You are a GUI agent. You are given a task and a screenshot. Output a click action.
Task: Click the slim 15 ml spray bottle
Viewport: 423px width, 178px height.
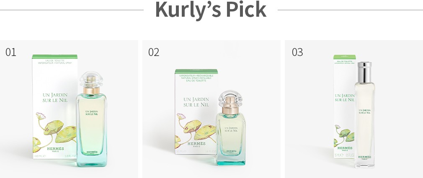(x=364, y=115)
